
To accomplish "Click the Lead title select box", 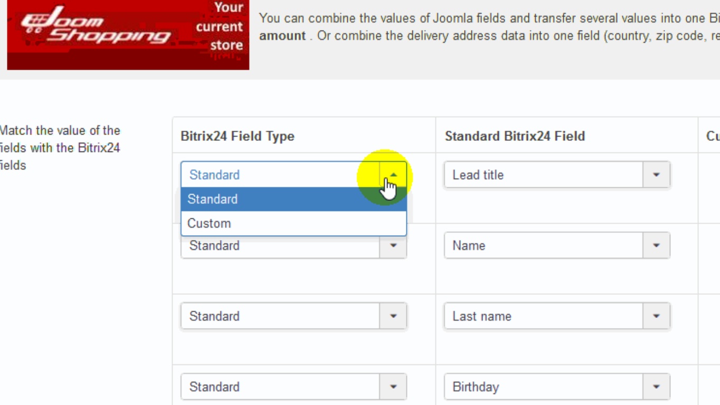I will pyautogui.click(x=544, y=175).
